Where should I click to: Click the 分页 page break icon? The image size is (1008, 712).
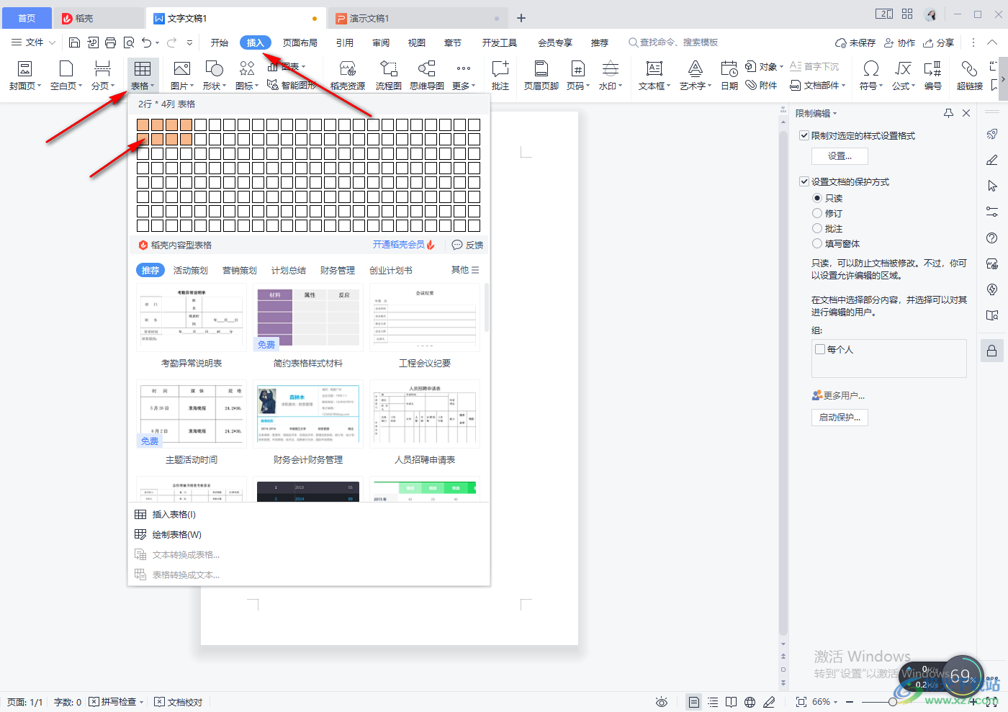point(102,69)
